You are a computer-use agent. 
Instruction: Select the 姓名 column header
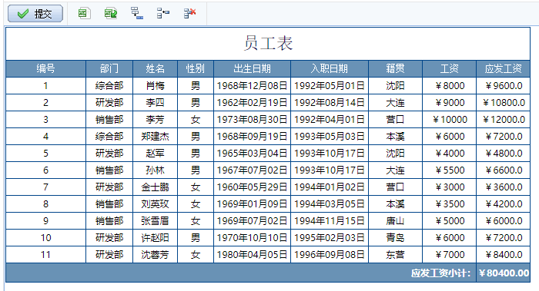point(155,69)
